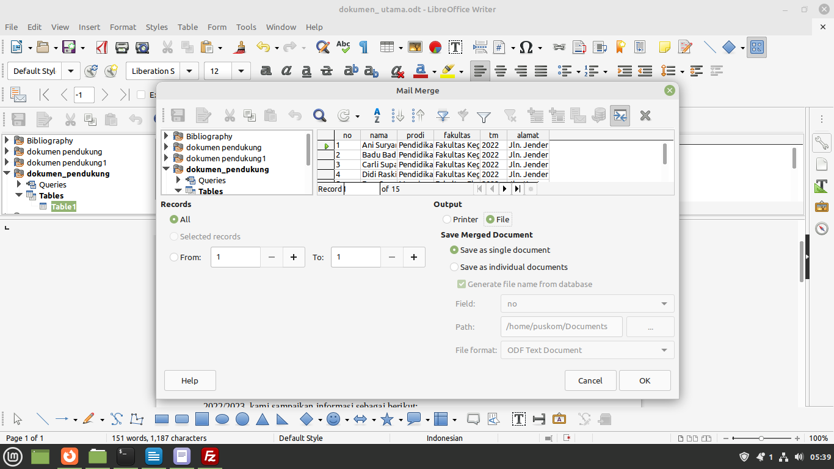Click Help in Mail Merge dialog
Image resolution: width=834 pixels, height=469 pixels.
click(x=190, y=380)
